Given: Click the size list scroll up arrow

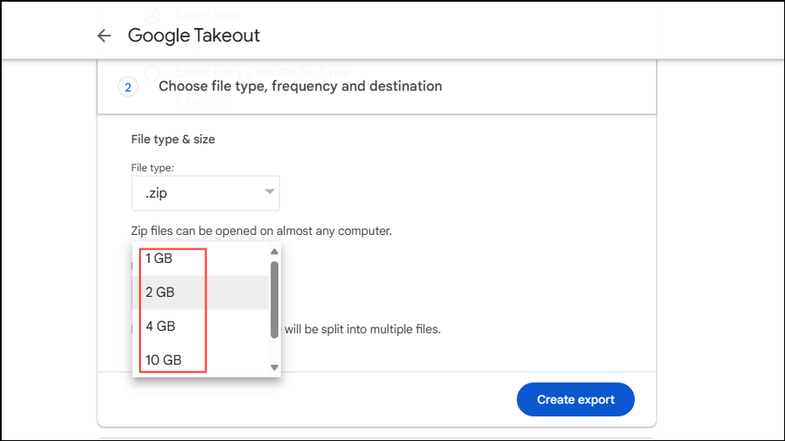Looking at the screenshot, I should (x=274, y=252).
